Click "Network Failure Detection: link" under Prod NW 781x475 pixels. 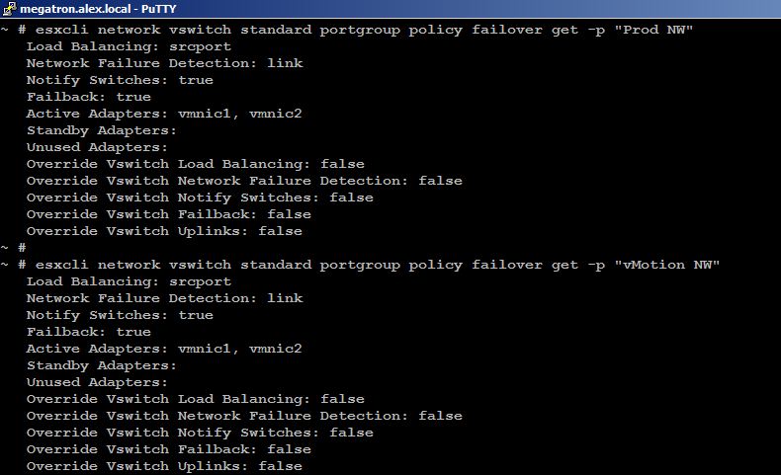tap(164, 63)
